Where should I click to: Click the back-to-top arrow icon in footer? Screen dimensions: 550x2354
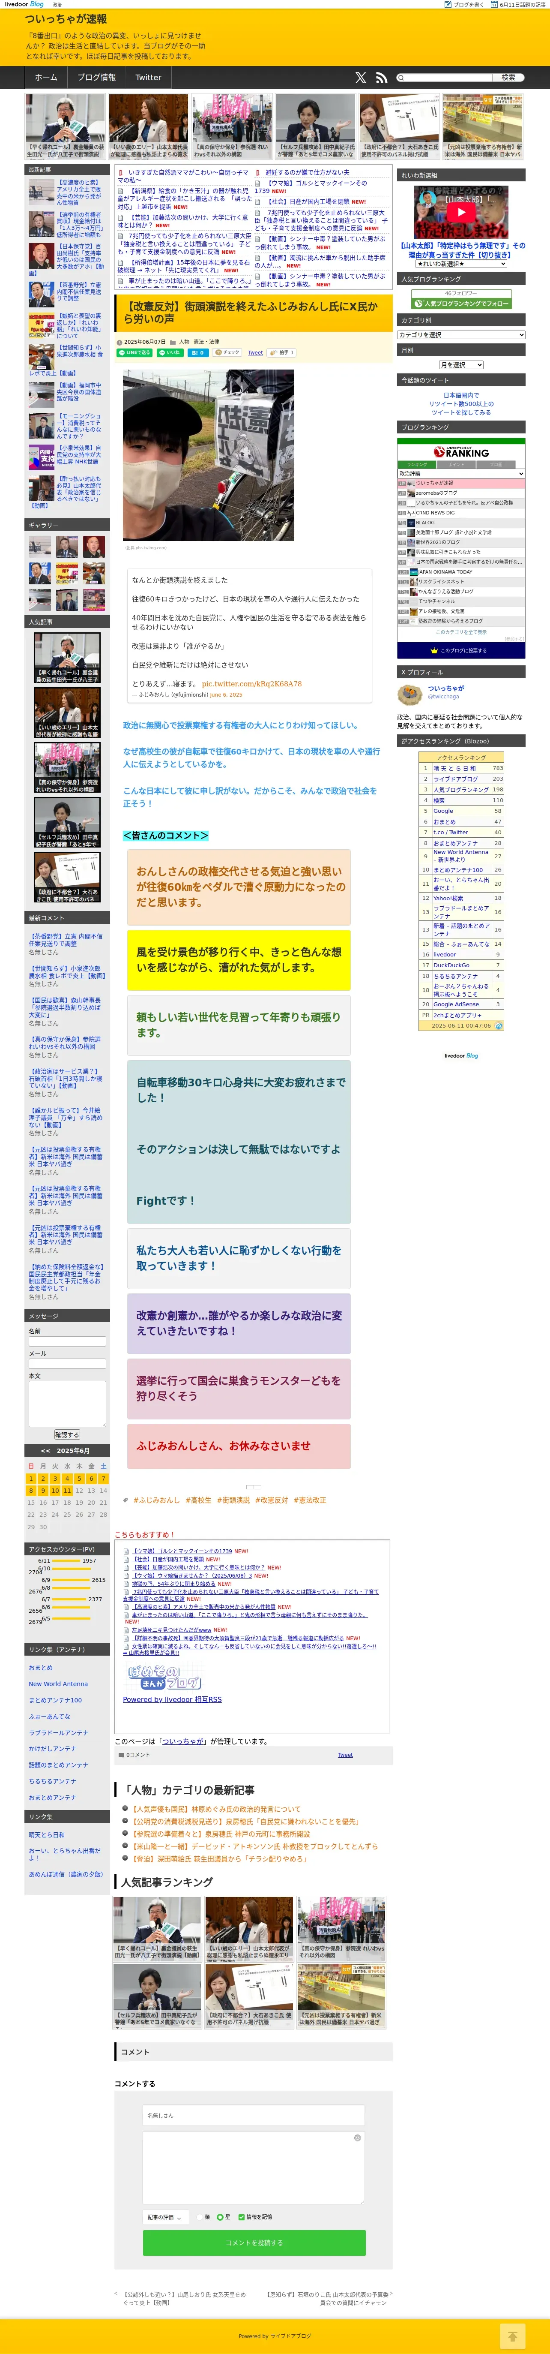513,2335
